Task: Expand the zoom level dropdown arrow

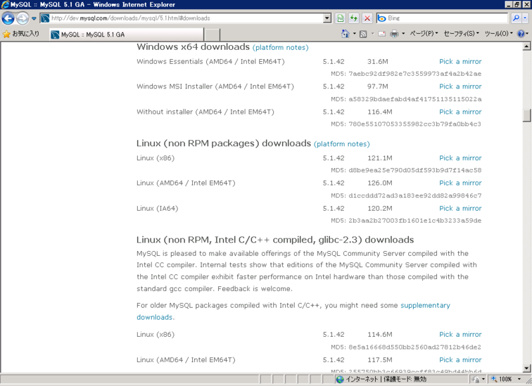Action: [x=519, y=379]
